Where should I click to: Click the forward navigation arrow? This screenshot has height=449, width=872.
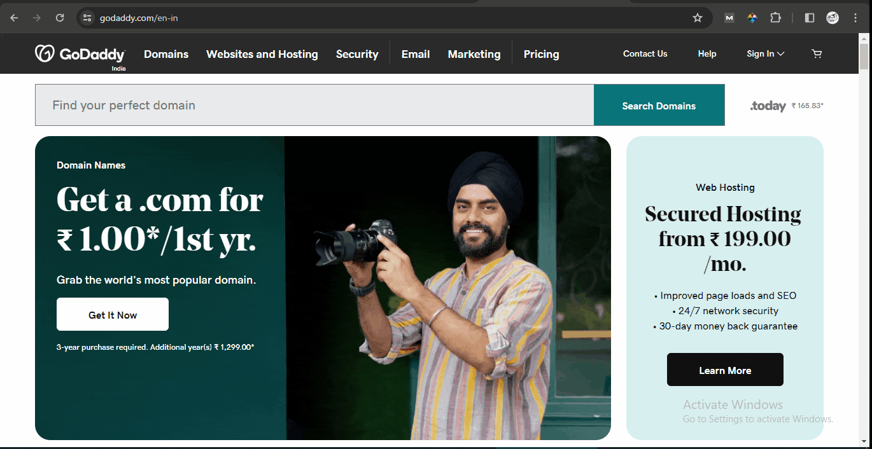(x=36, y=17)
